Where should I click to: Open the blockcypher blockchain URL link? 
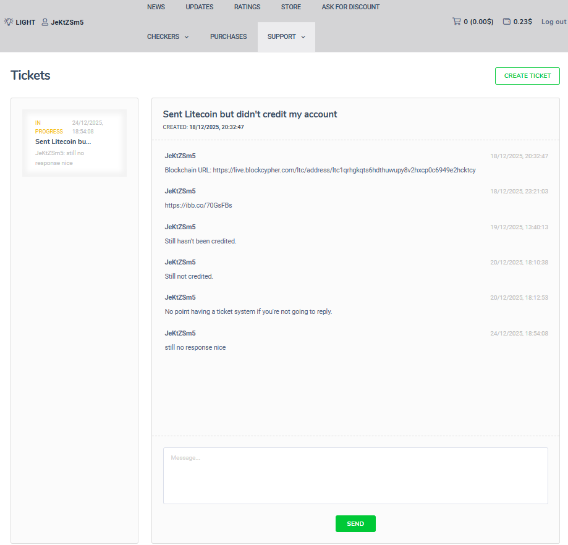(344, 170)
